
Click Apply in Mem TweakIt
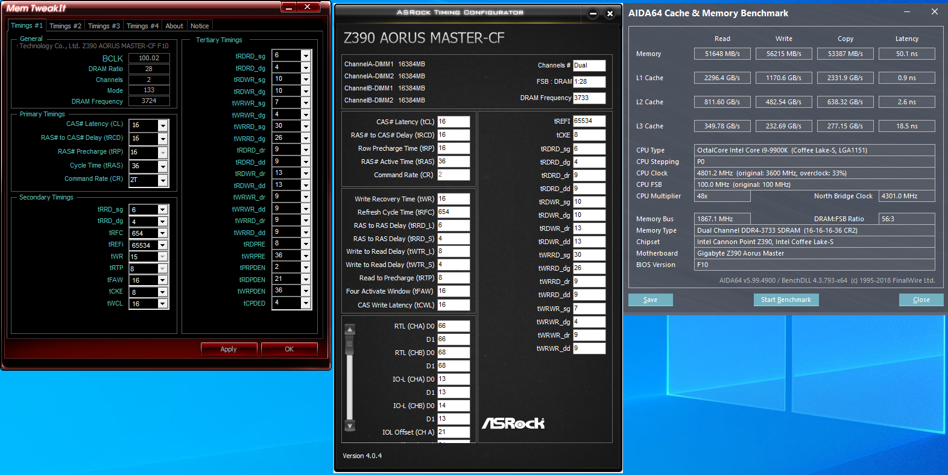point(229,349)
